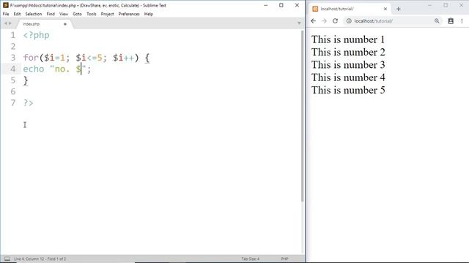Open the Preferences menu
Screen dimensions: 469x263
[x=129, y=14]
